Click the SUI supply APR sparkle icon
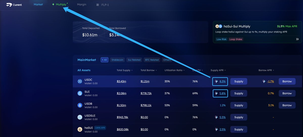The width and height of the screenshot is (303, 137). [x=216, y=93]
